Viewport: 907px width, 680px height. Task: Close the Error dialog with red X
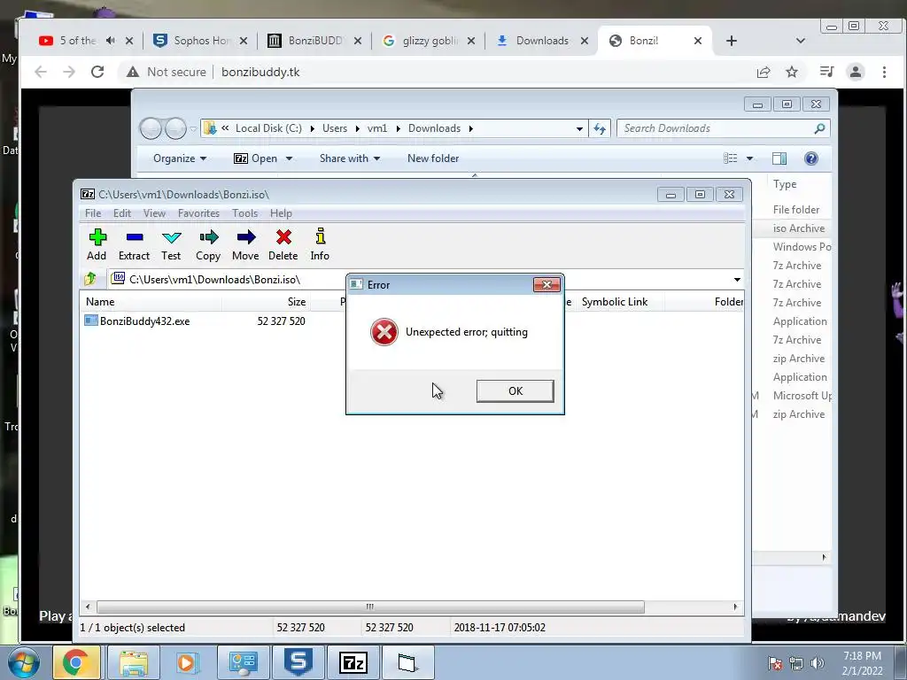tap(547, 284)
